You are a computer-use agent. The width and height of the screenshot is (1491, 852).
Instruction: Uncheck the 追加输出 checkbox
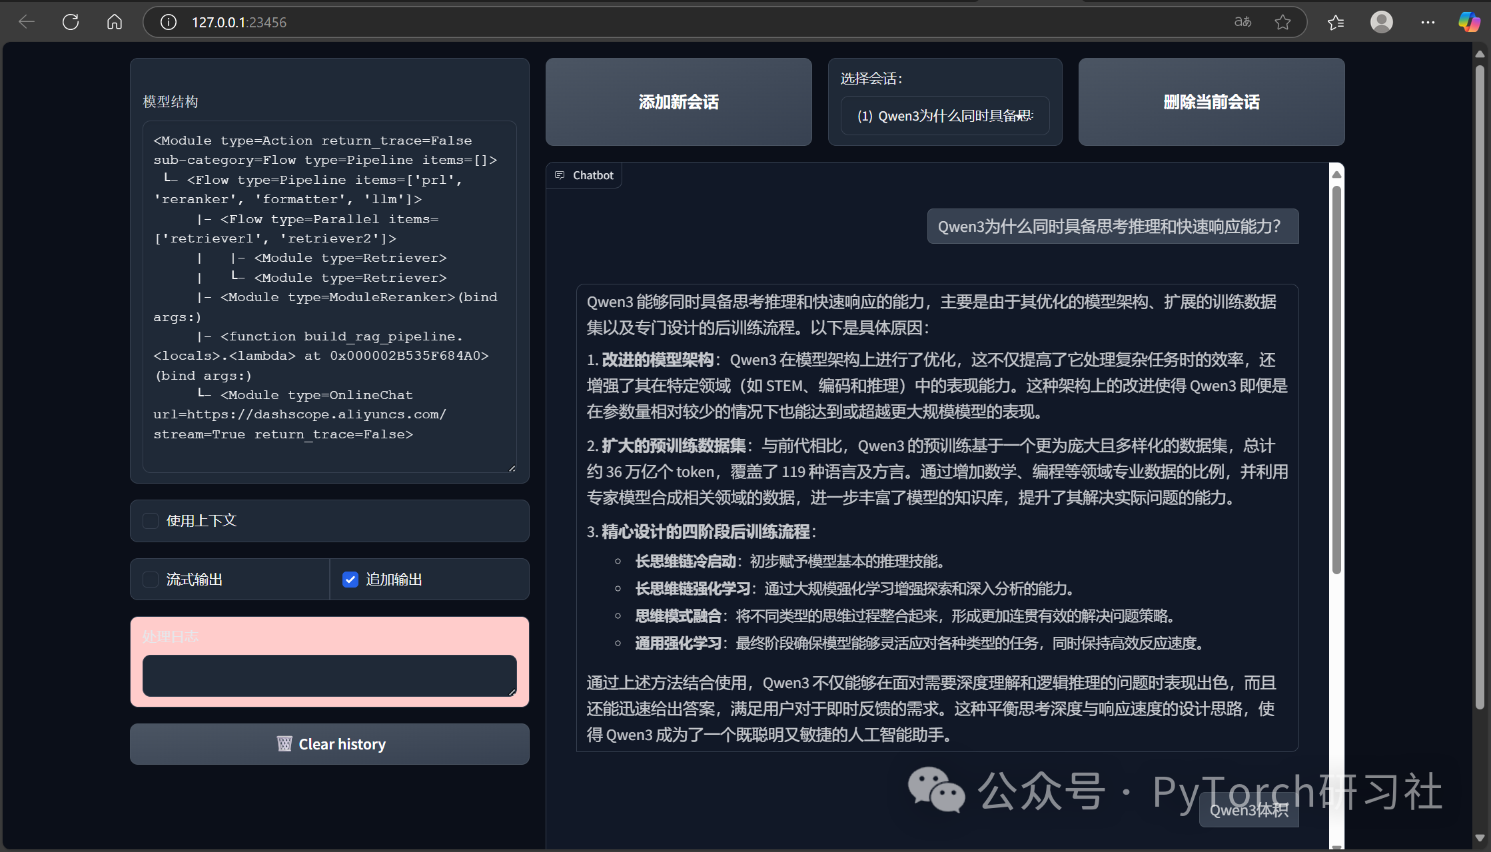click(350, 580)
